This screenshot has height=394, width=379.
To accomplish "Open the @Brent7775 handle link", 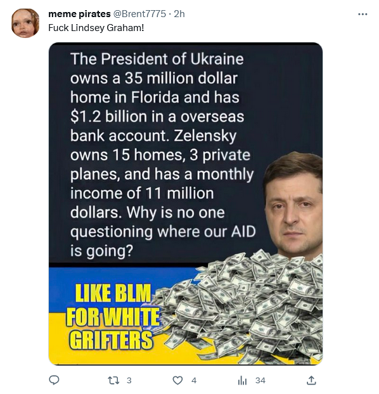I will (x=139, y=14).
